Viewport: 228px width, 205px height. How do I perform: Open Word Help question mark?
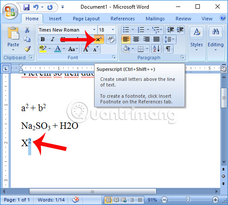coord(223,18)
